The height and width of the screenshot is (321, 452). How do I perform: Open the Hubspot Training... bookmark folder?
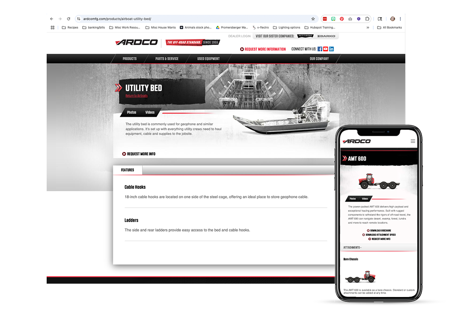point(320,27)
